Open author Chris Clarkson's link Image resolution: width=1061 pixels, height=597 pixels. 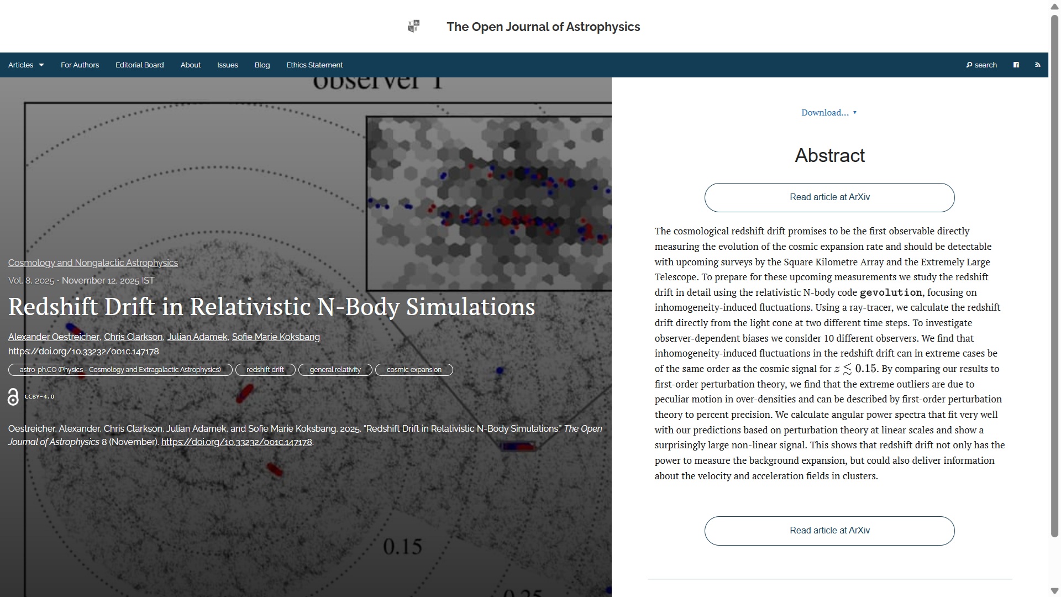[133, 337]
